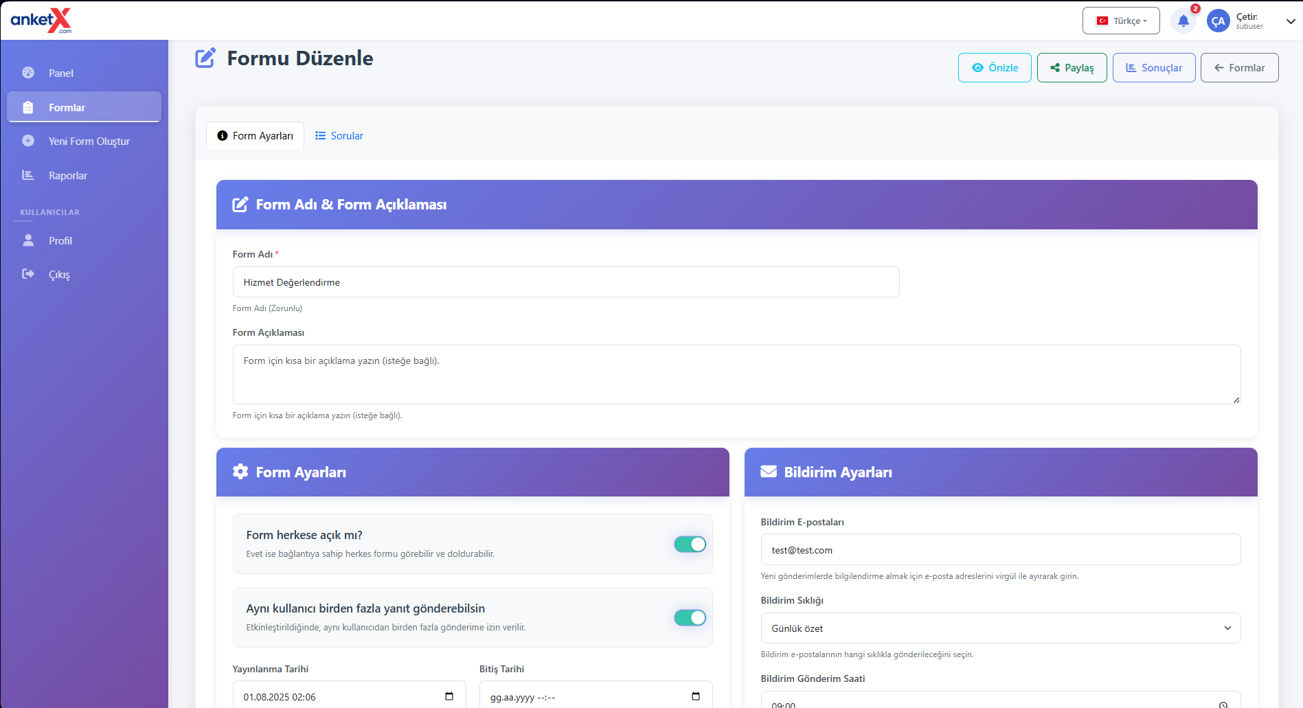Select the Form Ayarları tab
This screenshot has width=1303, height=708.
(x=256, y=136)
